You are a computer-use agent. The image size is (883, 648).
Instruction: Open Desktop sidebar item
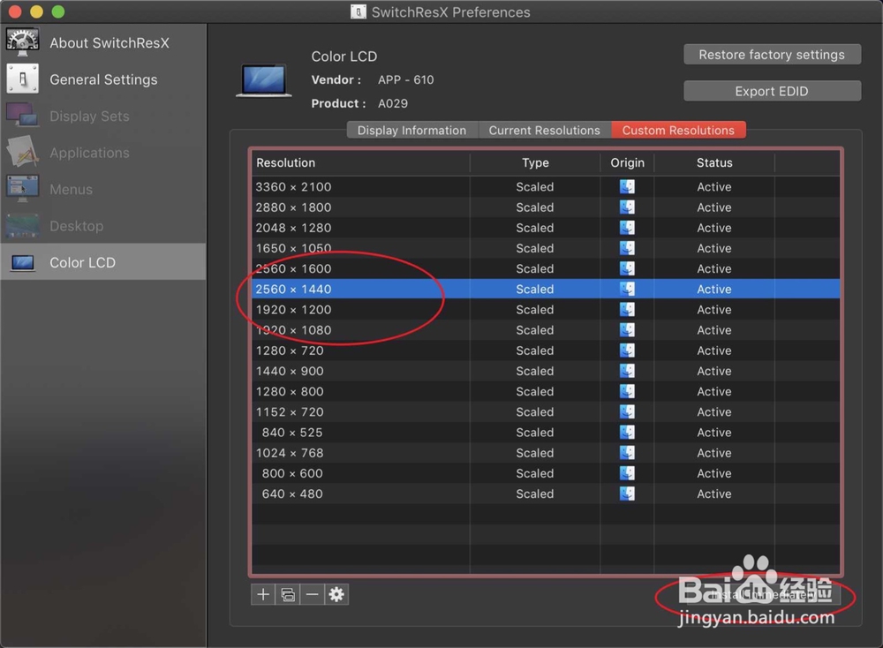click(x=103, y=226)
